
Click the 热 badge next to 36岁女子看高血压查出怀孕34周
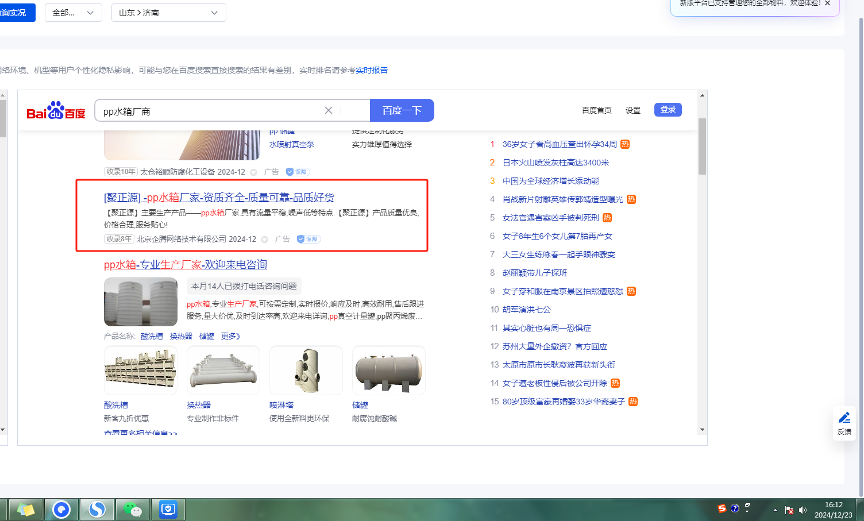click(625, 144)
